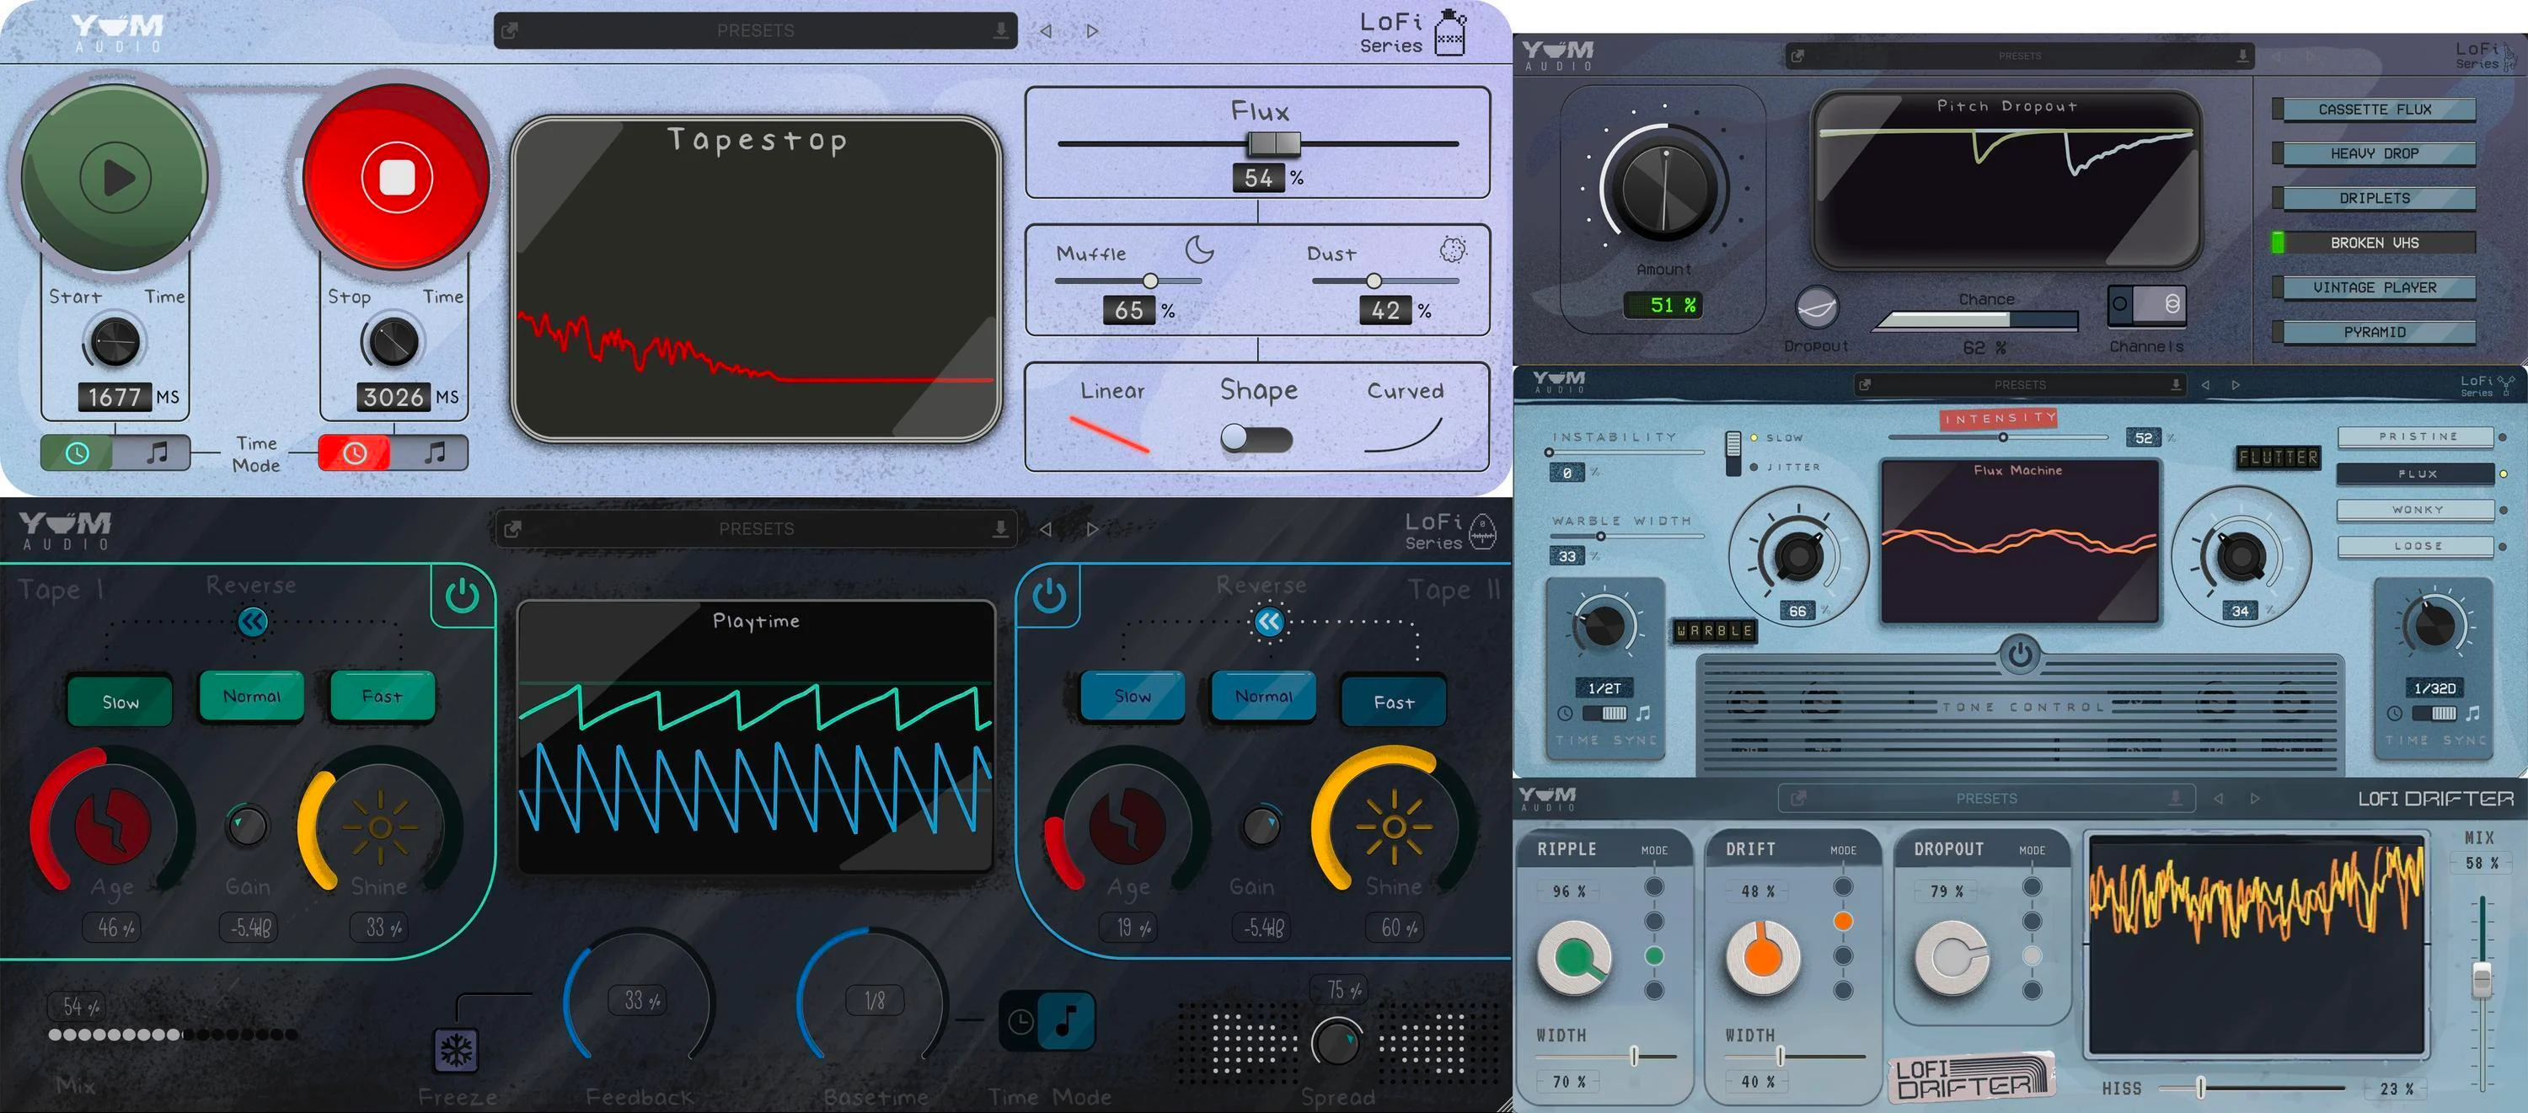Select note Time Mode in tape delay plugin
Viewport: 2528px width, 1113px height.
(1066, 1022)
